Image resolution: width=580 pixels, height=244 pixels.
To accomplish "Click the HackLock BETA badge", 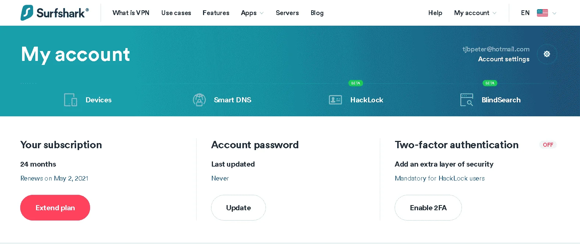I will pyautogui.click(x=356, y=83).
